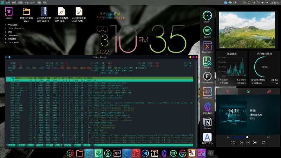Click the PID column header in htop
The height and width of the screenshot is (158, 281).
click(12, 78)
